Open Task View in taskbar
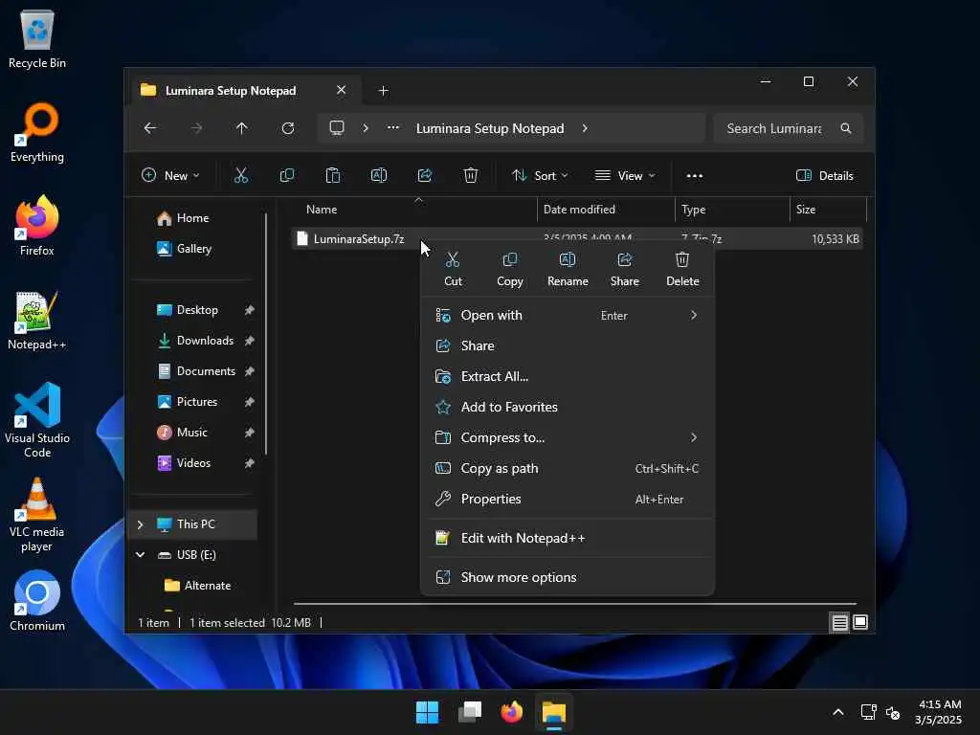 (x=470, y=712)
